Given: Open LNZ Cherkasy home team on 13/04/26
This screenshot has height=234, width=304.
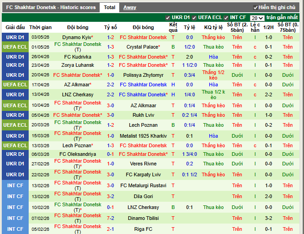Looking at the screenshot, I should (x=77, y=95).
